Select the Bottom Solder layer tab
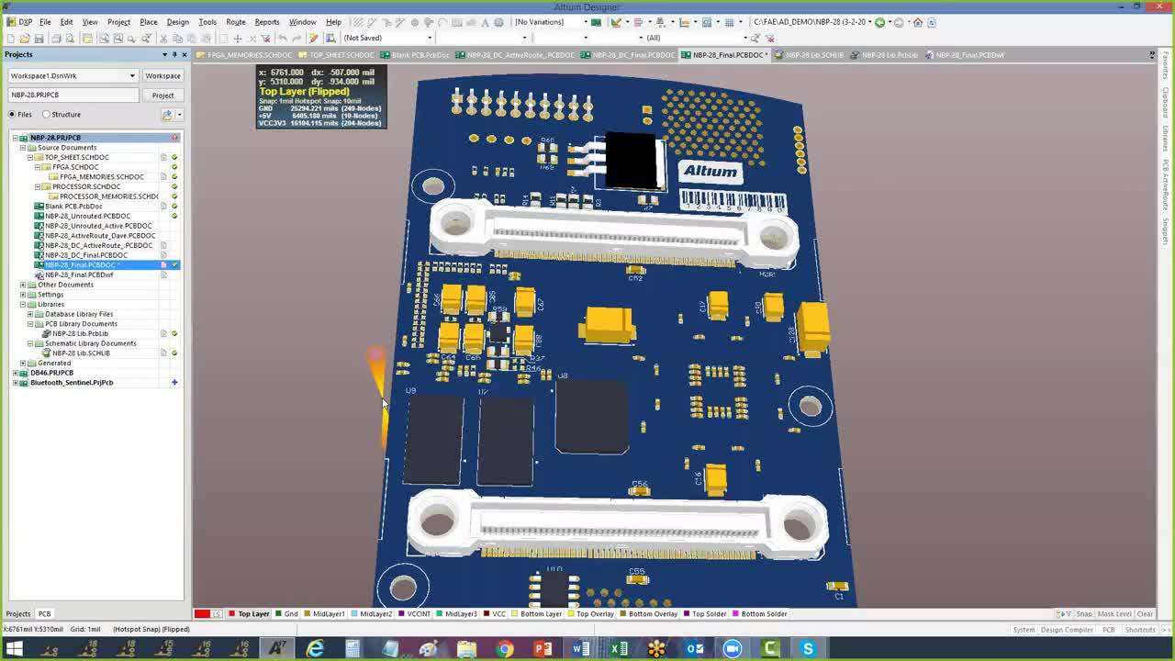The height and width of the screenshot is (661, 1175). pyautogui.click(x=759, y=614)
